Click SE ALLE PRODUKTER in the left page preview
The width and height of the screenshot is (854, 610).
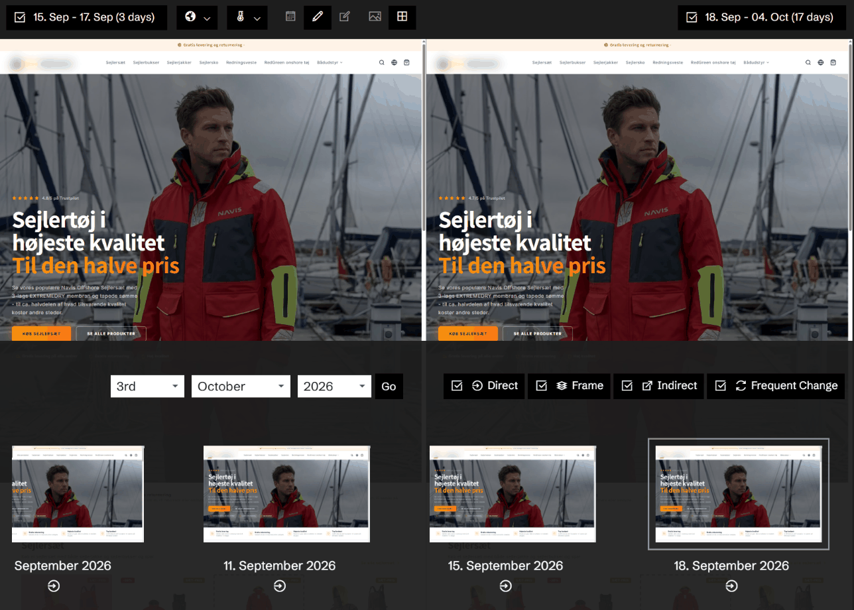coord(111,334)
